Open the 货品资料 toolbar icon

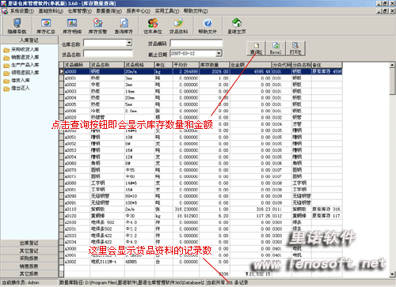178,26
